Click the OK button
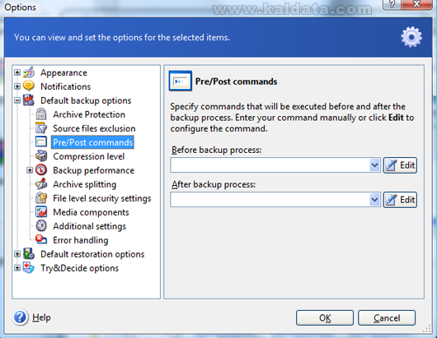The width and height of the screenshot is (437, 338). pos(325,317)
